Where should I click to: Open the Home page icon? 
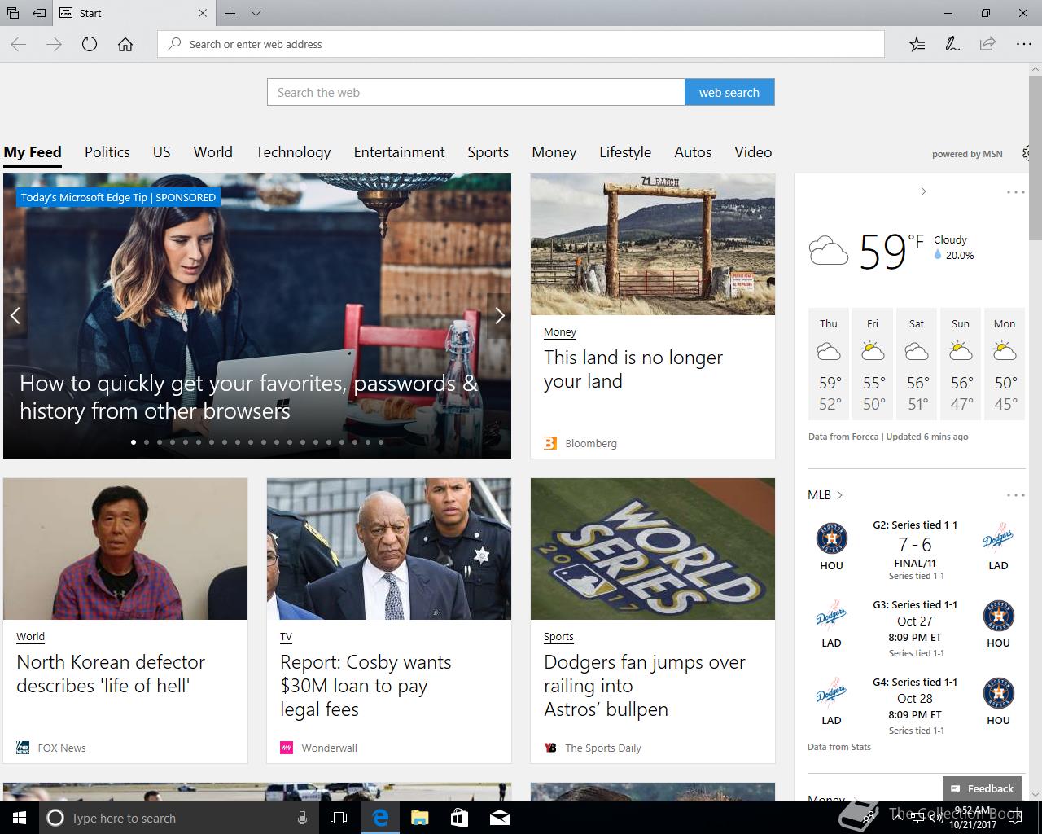pyautogui.click(x=125, y=44)
